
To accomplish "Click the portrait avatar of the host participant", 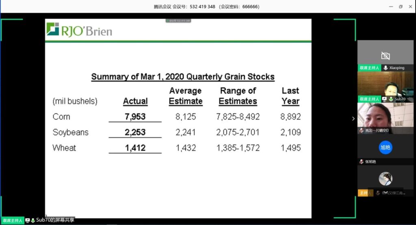I will point(385,179).
